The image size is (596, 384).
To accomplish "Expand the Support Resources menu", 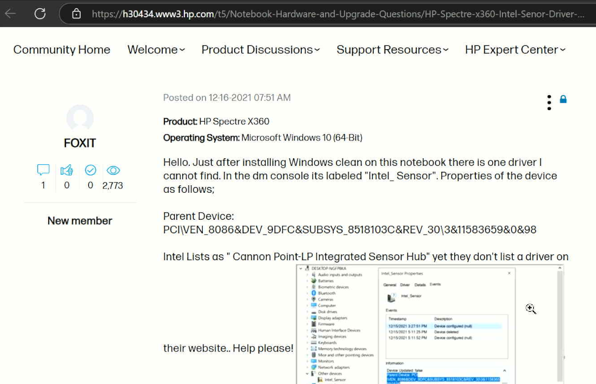I will 392,50.
